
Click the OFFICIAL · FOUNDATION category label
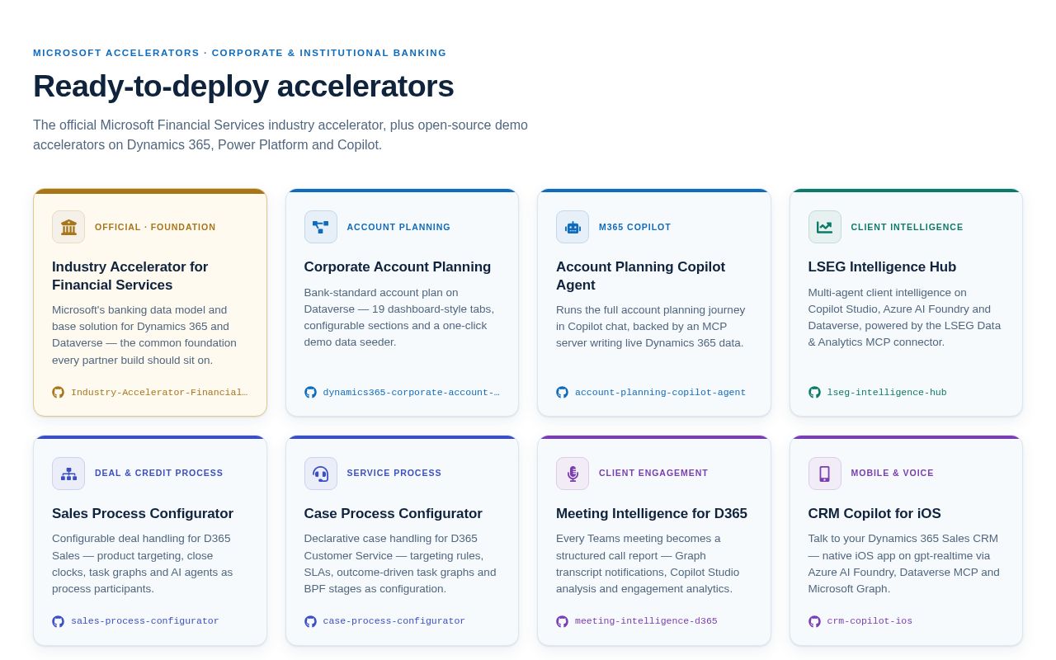click(x=155, y=227)
